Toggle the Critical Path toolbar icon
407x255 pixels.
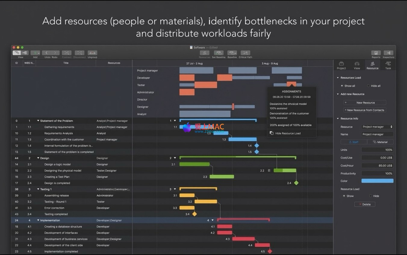245,53
